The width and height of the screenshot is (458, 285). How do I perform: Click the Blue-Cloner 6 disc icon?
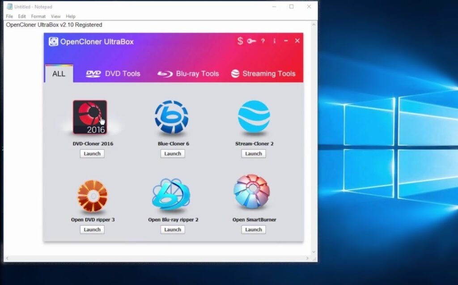point(172,117)
